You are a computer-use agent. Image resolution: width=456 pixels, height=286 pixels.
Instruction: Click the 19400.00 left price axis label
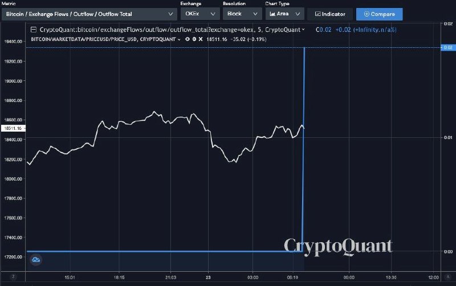point(13,42)
